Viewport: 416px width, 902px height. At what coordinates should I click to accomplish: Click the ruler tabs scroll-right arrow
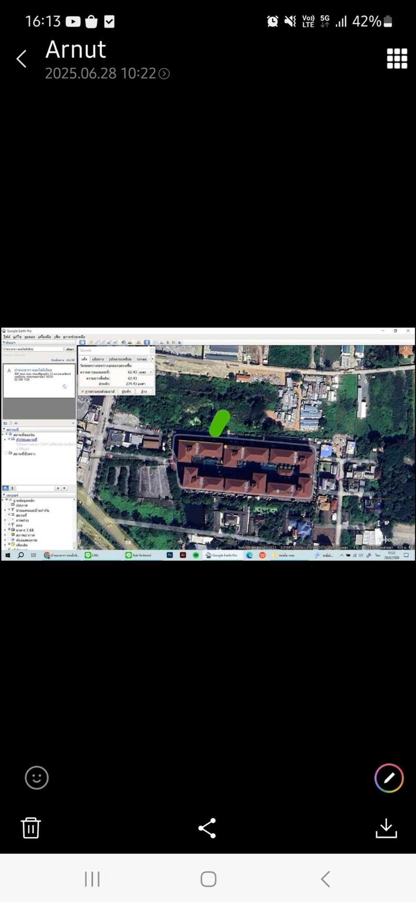click(x=153, y=360)
